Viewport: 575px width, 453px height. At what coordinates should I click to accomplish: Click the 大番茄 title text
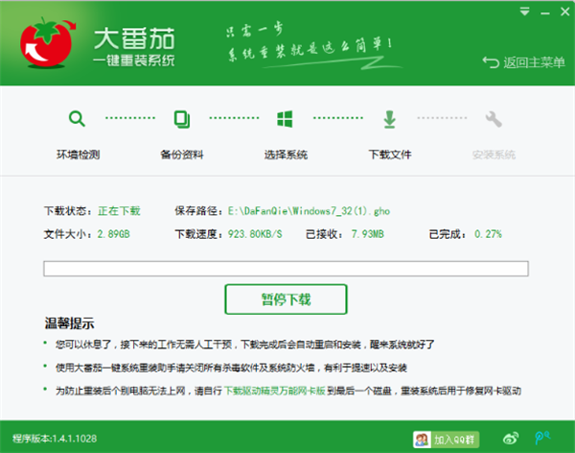[134, 38]
